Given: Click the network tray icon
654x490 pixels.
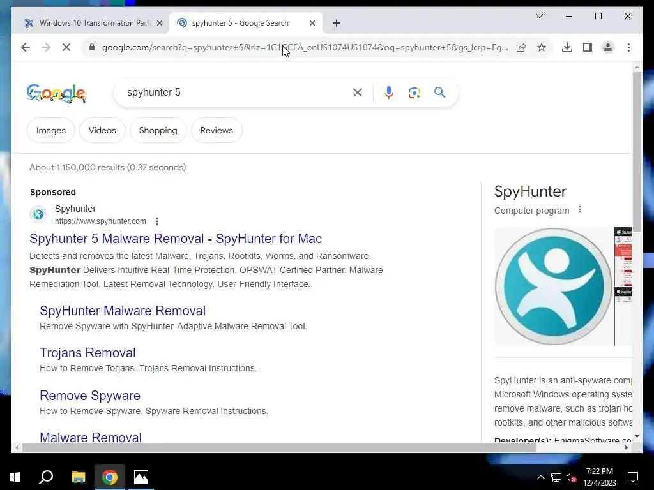Looking at the screenshot, I should pos(556,477).
